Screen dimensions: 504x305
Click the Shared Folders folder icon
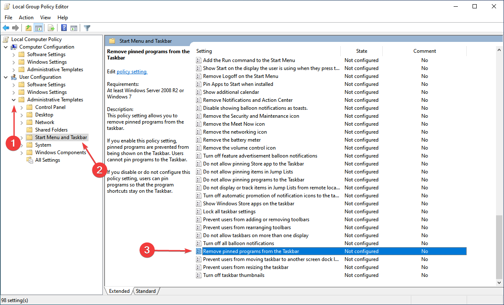29,130
